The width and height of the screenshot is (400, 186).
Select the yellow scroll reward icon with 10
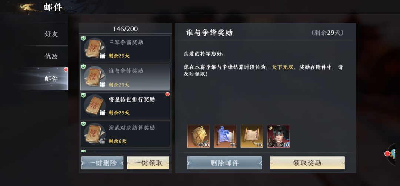pos(252,136)
